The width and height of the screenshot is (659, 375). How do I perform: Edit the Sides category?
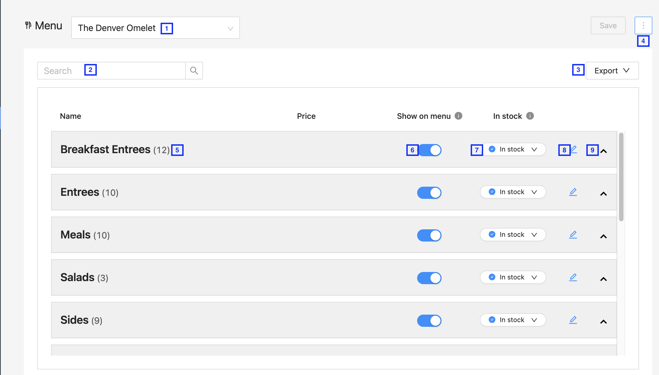[x=573, y=320]
